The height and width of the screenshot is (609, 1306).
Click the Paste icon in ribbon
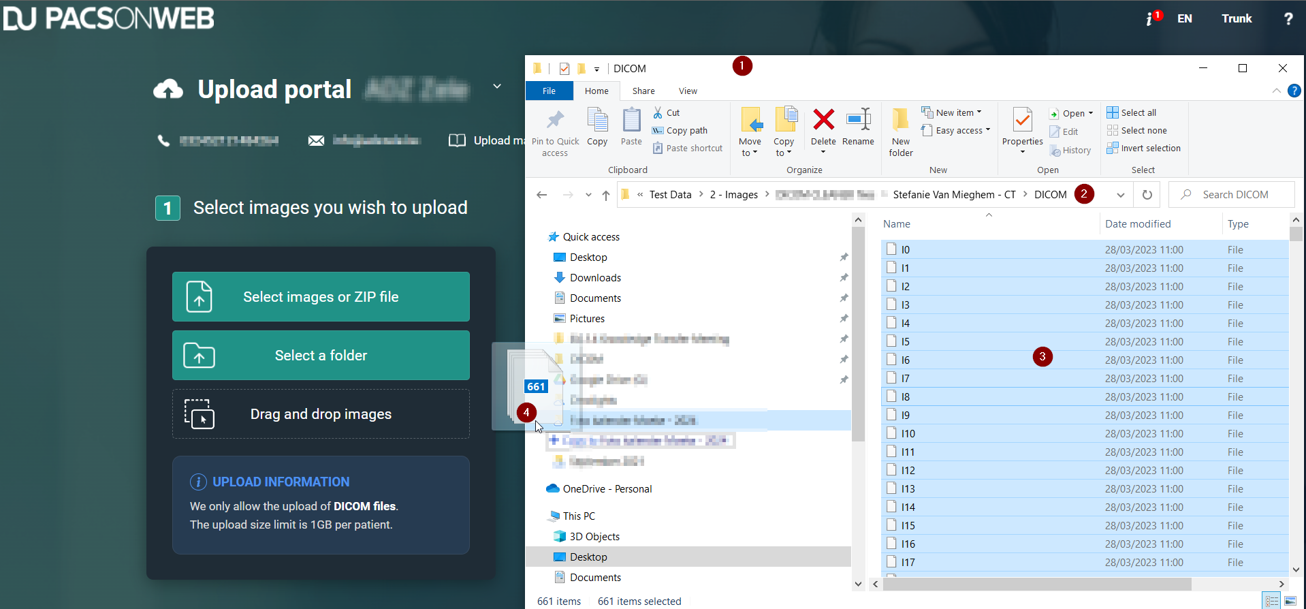click(x=631, y=121)
